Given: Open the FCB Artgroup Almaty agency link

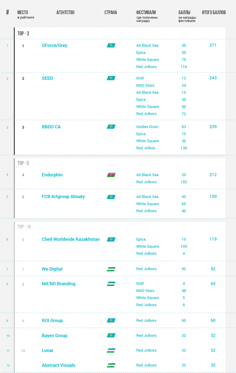Looking at the screenshot, I should click(63, 197).
